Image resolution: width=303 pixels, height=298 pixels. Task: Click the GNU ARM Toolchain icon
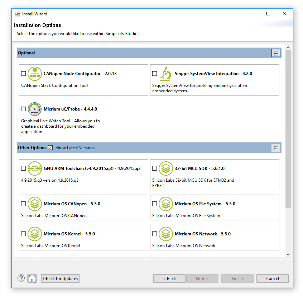click(x=35, y=168)
